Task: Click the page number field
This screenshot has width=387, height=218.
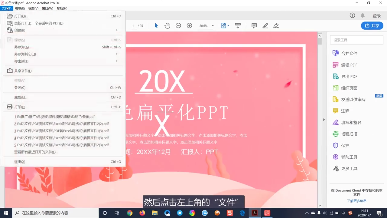Action: pos(133,26)
